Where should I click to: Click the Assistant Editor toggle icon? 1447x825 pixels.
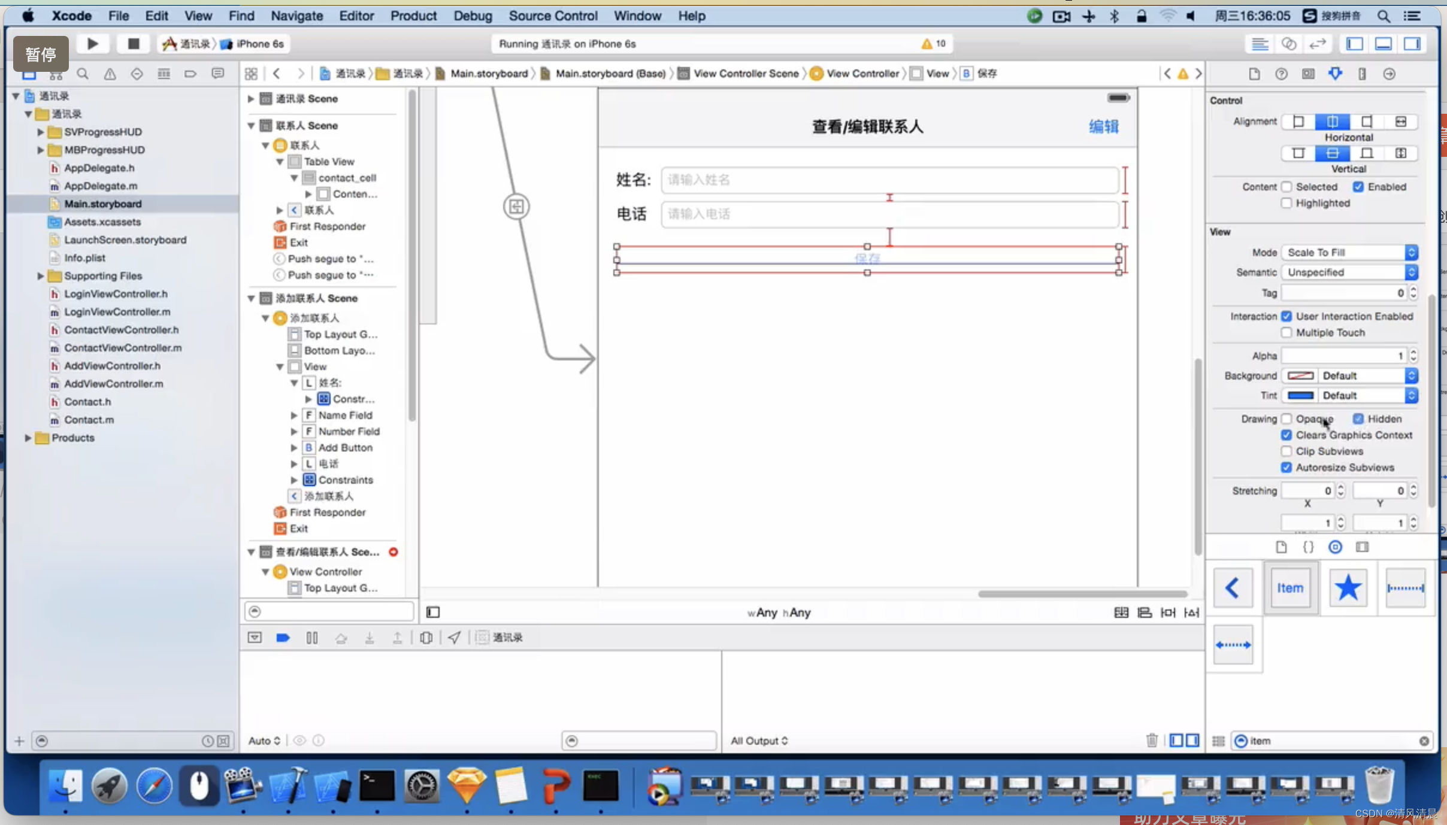1290,44
